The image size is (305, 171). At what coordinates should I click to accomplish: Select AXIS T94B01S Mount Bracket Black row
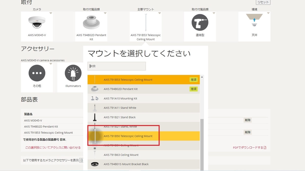pyautogui.click(x=144, y=164)
